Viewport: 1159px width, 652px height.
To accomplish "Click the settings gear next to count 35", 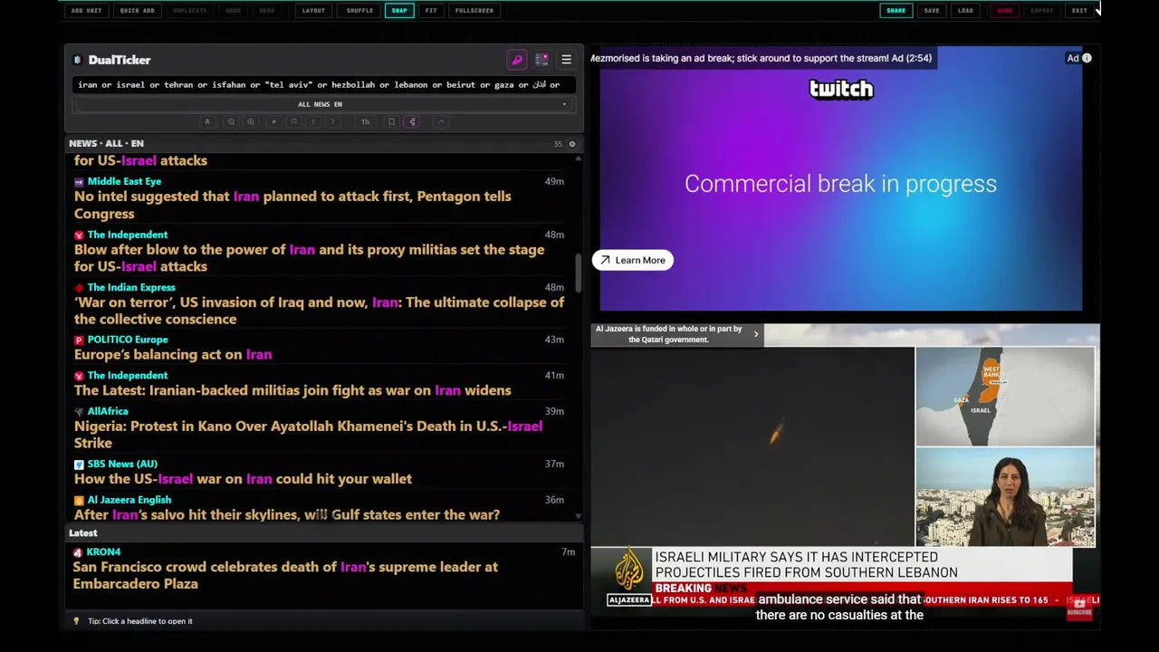I will pyautogui.click(x=571, y=144).
